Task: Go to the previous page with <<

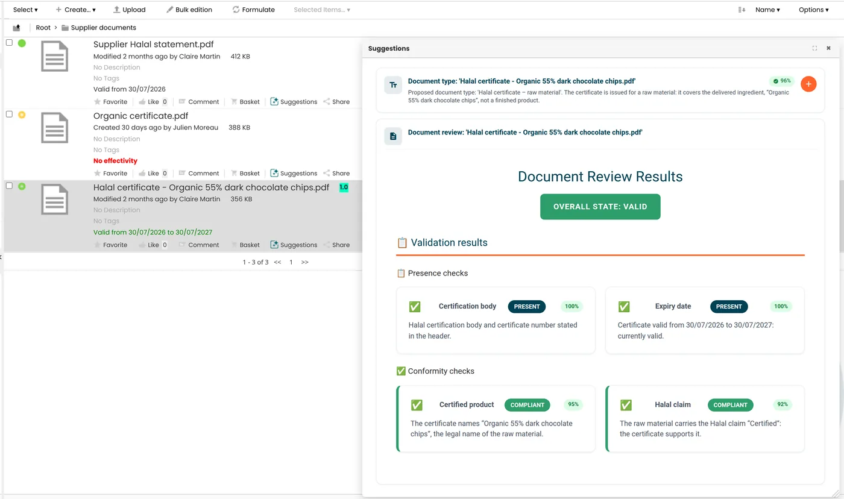Action: pos(277,262)
